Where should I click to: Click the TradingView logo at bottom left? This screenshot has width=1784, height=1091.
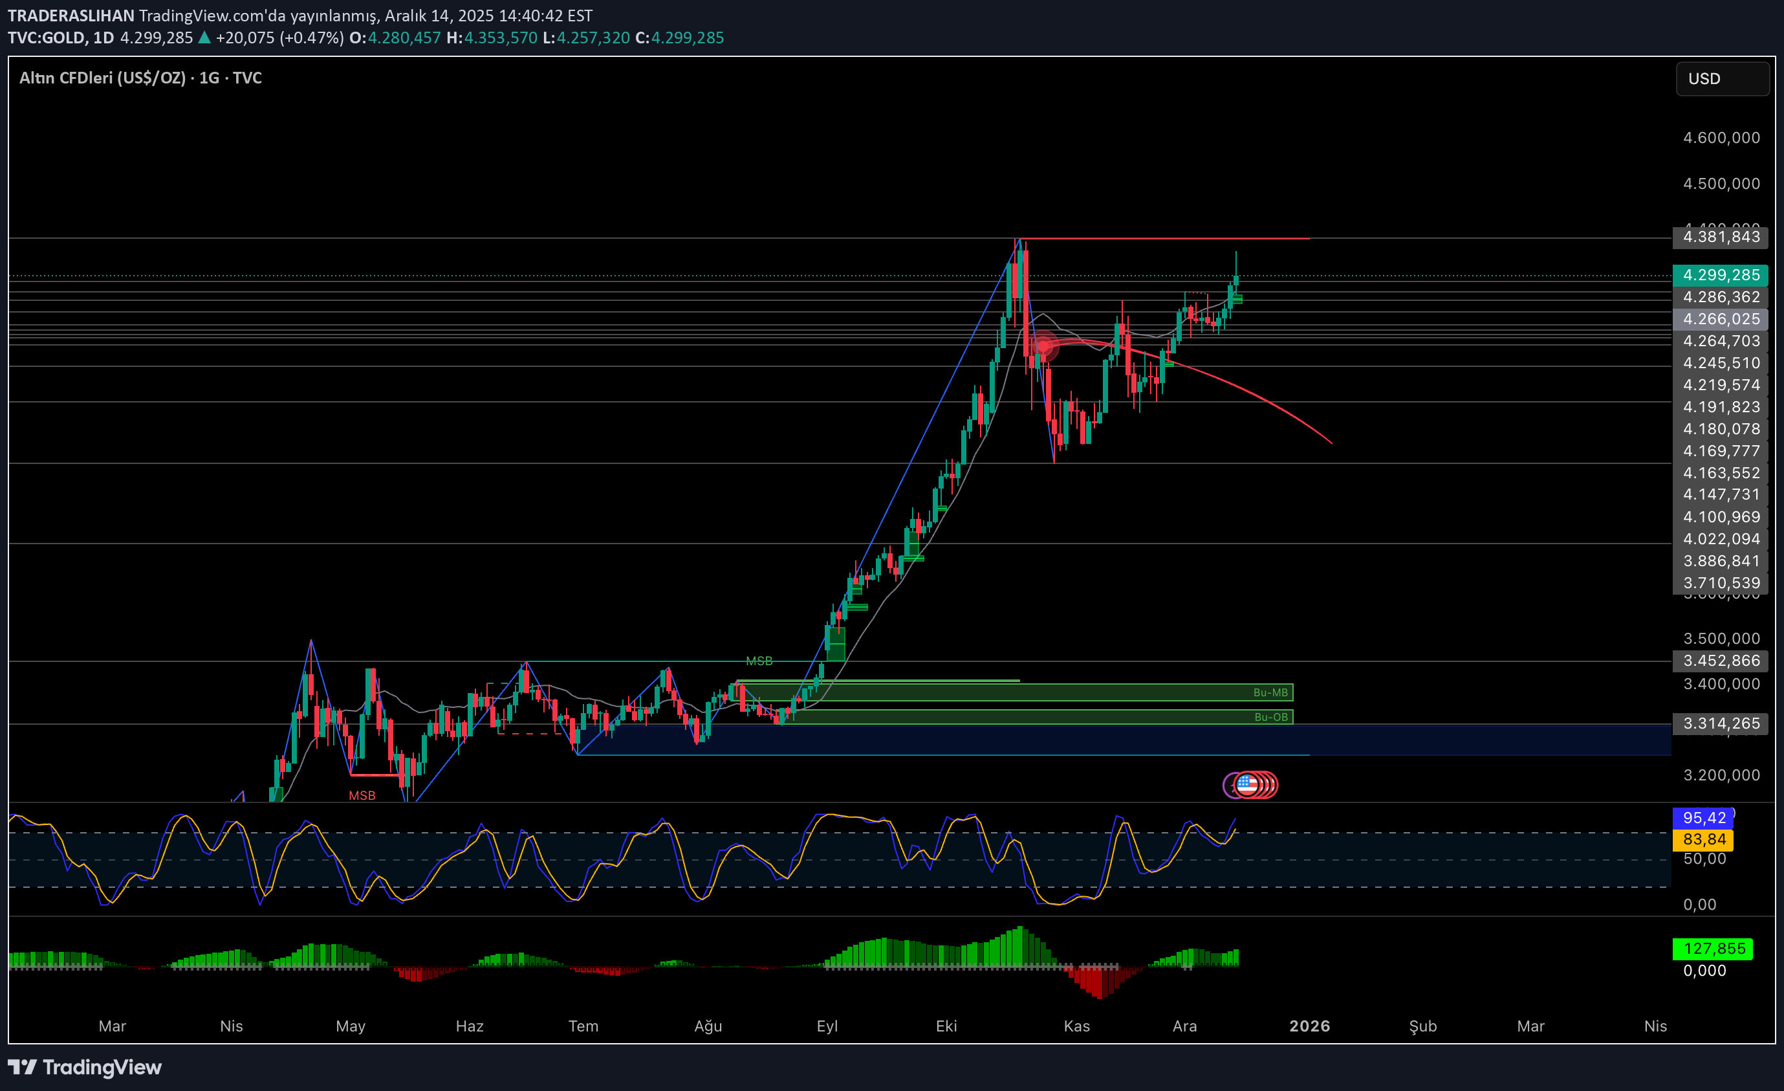pyautogui.click(x=85, y=1067)
